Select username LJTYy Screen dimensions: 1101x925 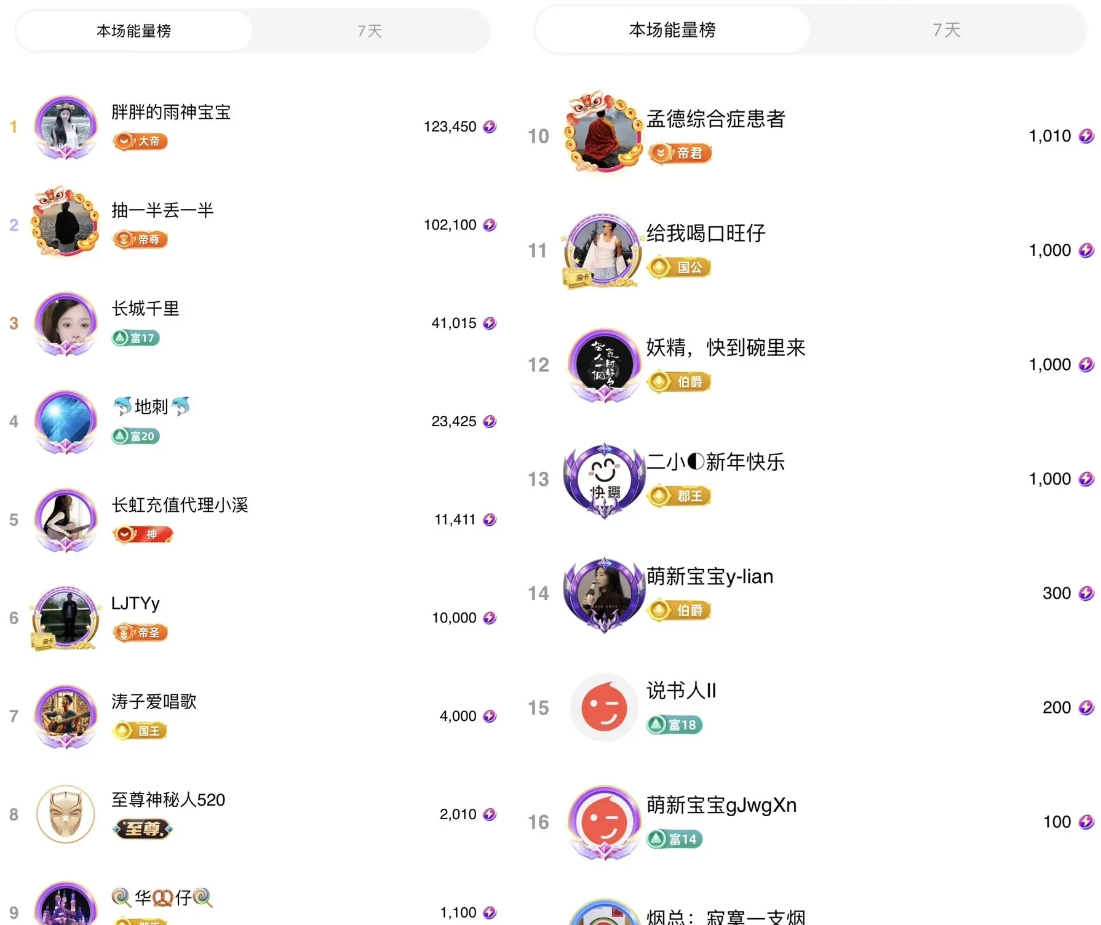point(135,603)
